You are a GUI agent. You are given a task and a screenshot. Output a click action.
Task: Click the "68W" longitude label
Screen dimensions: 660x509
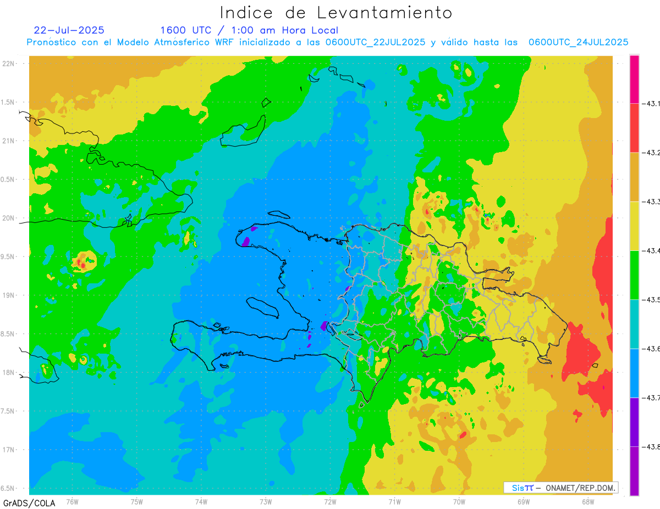point(588,501)
